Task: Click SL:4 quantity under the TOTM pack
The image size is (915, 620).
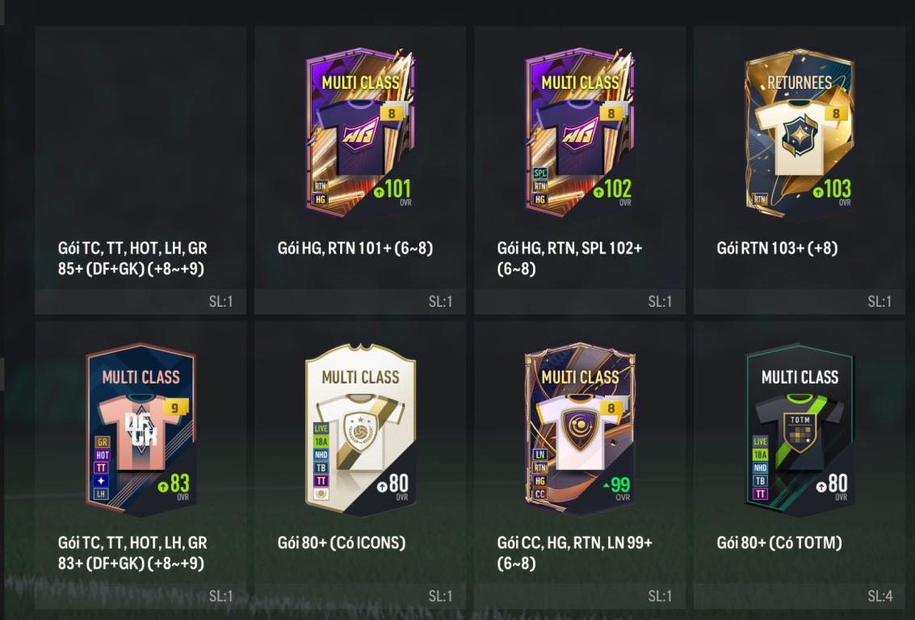Action: (x=879, y=596)
